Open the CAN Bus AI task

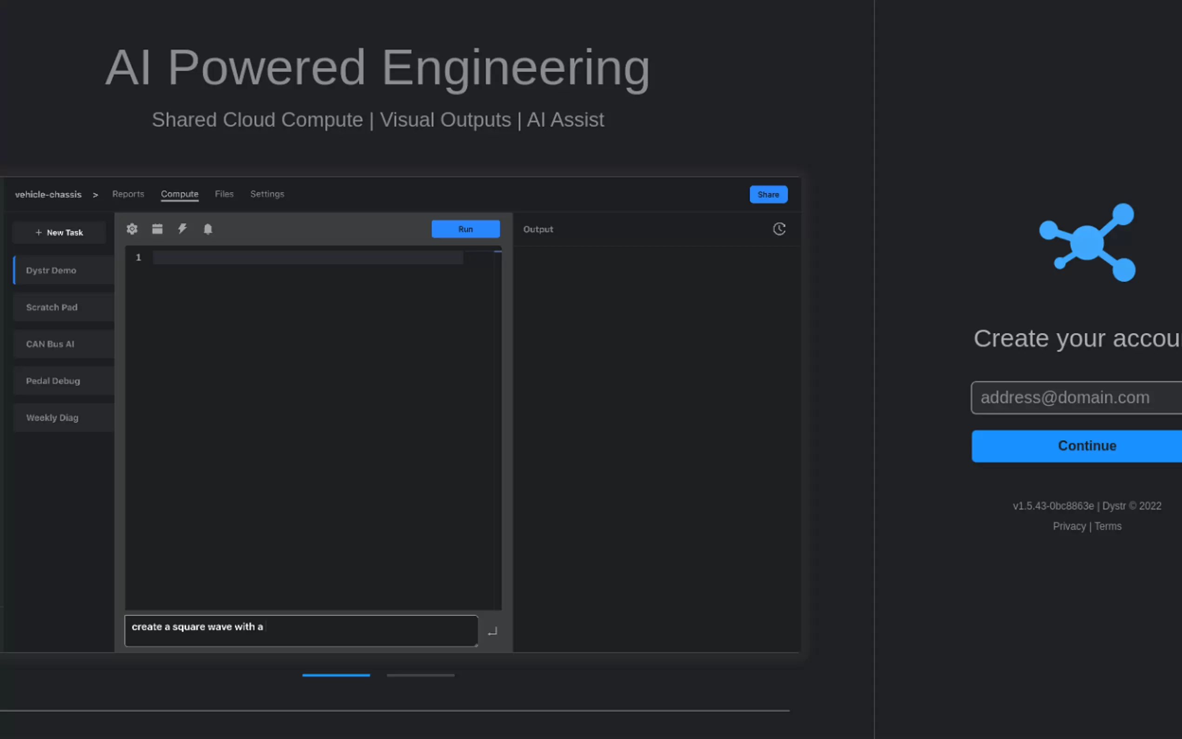[x=50, y=344]
